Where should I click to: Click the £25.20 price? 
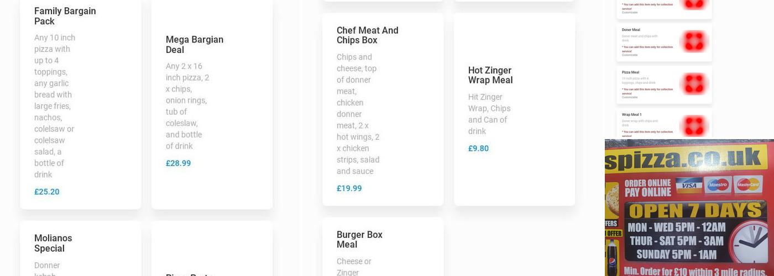click(x=47, y=192)
